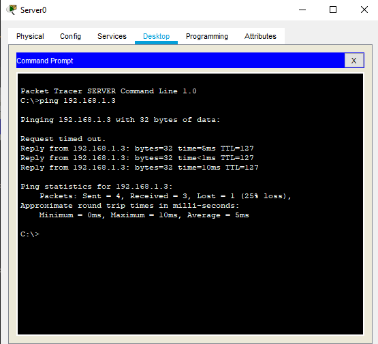Image resolution: width=378 pixels, height=344 pixels.
Task: Click the 'Packets: Sent = 4' statistics line
Action: (x=166, y=196)
